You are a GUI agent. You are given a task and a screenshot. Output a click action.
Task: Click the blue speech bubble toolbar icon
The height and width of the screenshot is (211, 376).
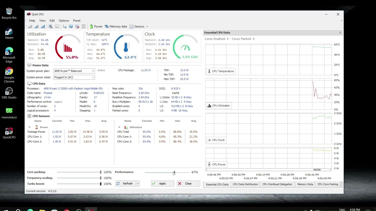pos(71,26)
